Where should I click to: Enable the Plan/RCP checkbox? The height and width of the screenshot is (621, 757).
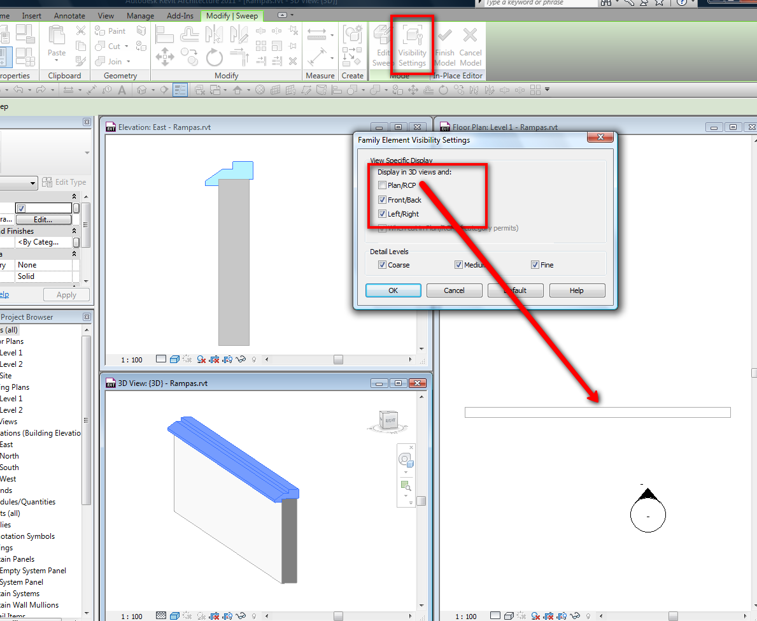click(383, 185)
